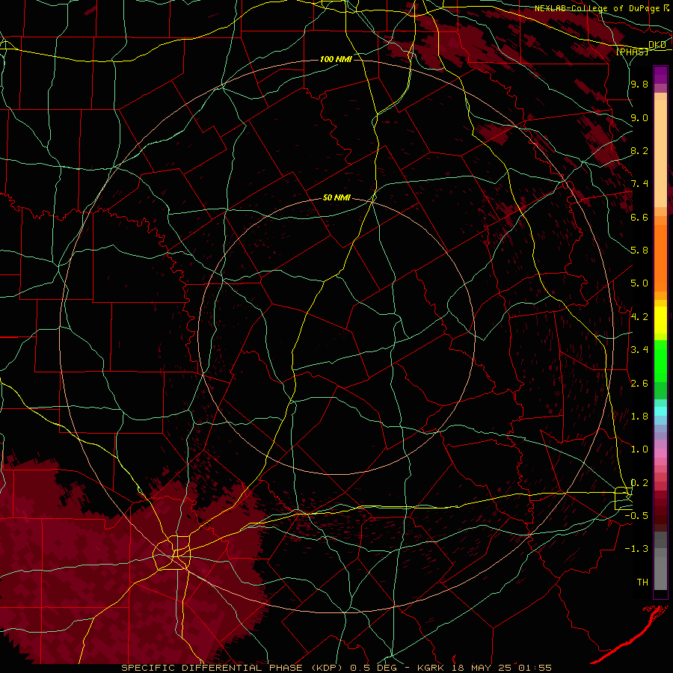Select the 4.2 value on the color scale

point(639,317)
